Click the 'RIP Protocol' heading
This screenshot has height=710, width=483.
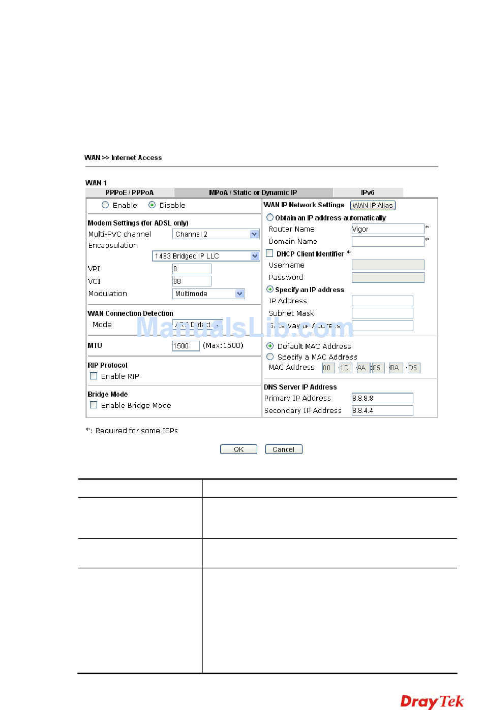point(107,365)
